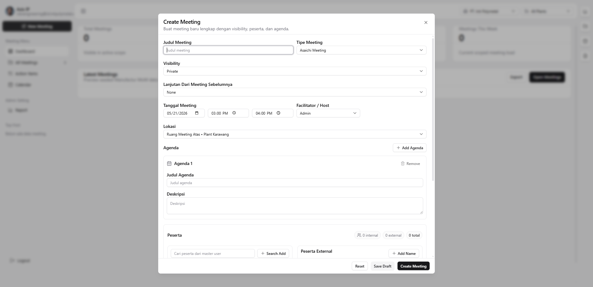Screen dimensions: 593x287
Task: Click the Tanggal Meeting date field
Action: coord(184,113)
